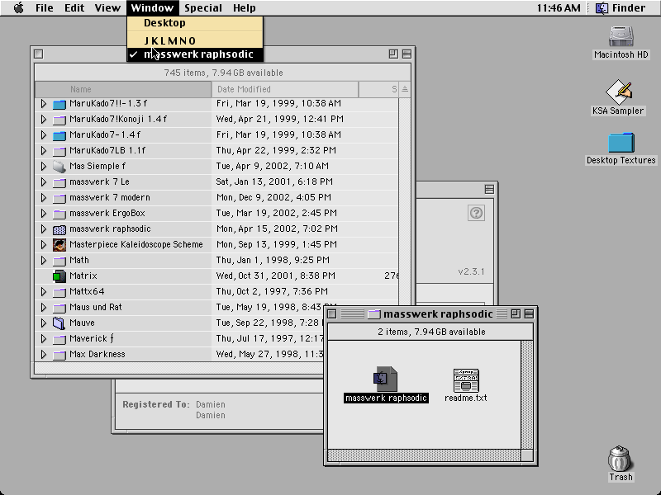This screenshot has height=495, width=661.
Task: Collapse masswerk raphsodic window with windowshade box
Action: click(529, 314)
